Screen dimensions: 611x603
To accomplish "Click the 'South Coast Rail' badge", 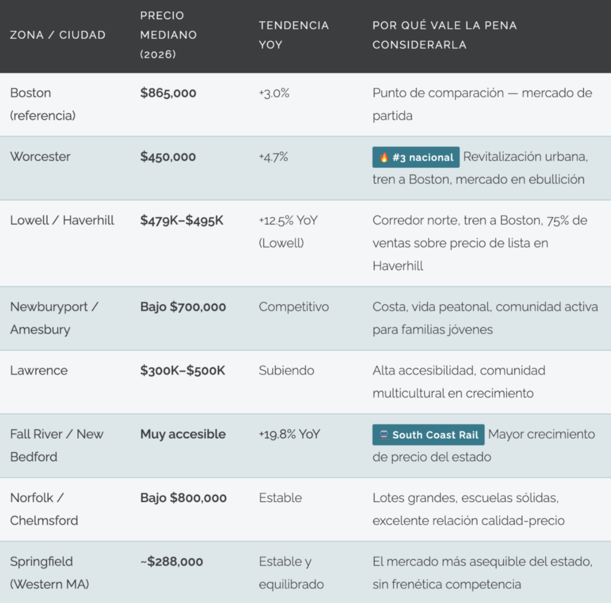I will point(428,435).
